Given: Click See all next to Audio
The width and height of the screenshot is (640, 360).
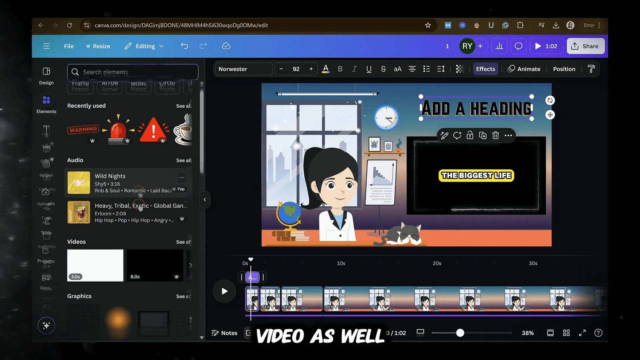Looking at the screenshot, I should (184, 160).
